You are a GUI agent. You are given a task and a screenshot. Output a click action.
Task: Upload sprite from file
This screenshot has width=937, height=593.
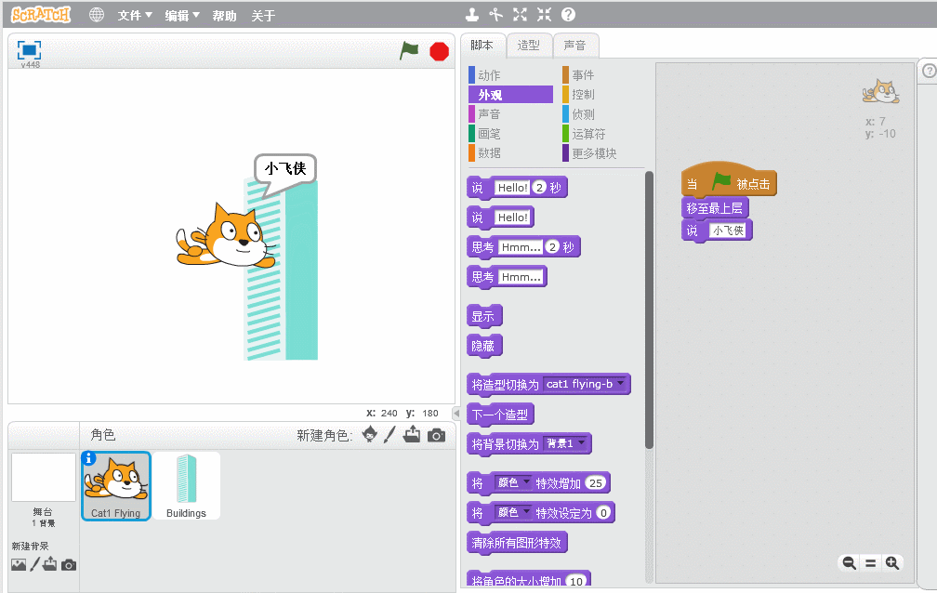coord(412,435)
